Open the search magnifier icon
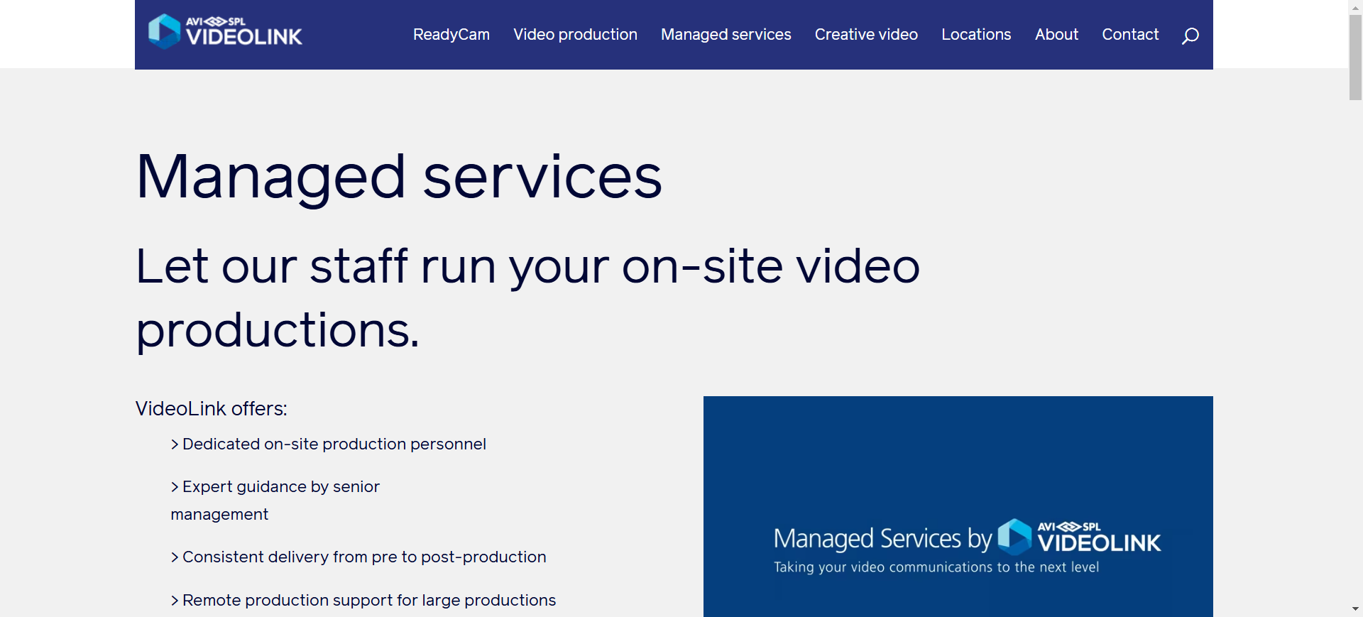The height and width of the screenshot is (617, 1363). pyautogui.click(x=1190, y=36)
